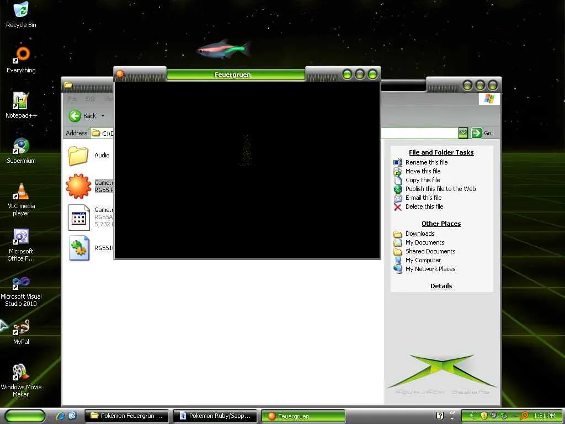
Task: Open Internet Explorer from Quick Launch
Action: point(60,416)
